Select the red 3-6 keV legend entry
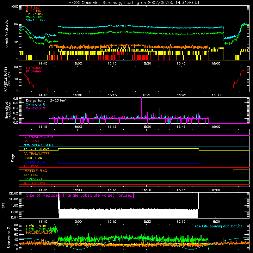This screenshot has width=253, height=253. [33, 8]
